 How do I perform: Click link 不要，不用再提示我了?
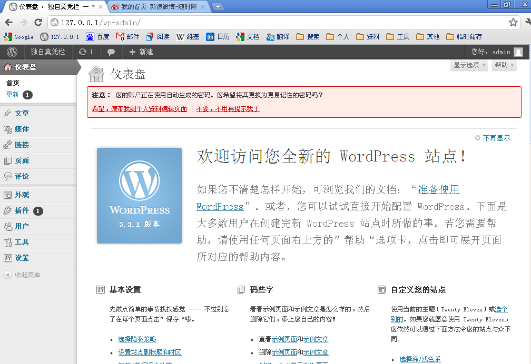228,108
